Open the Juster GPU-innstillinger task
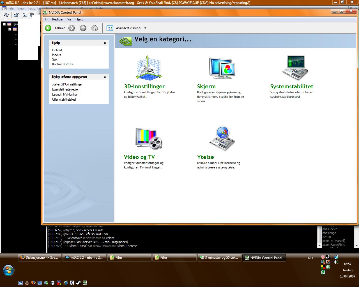This screenshot has height=287, width=359. pos(67,84)
